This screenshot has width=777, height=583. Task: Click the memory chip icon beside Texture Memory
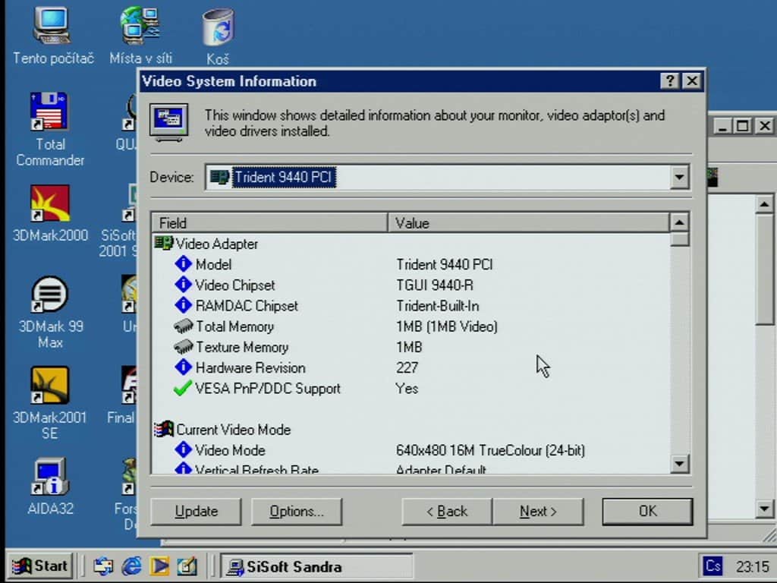[183, 346]
